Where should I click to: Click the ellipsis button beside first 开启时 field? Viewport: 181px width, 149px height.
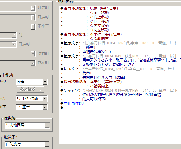pos(33,8)
